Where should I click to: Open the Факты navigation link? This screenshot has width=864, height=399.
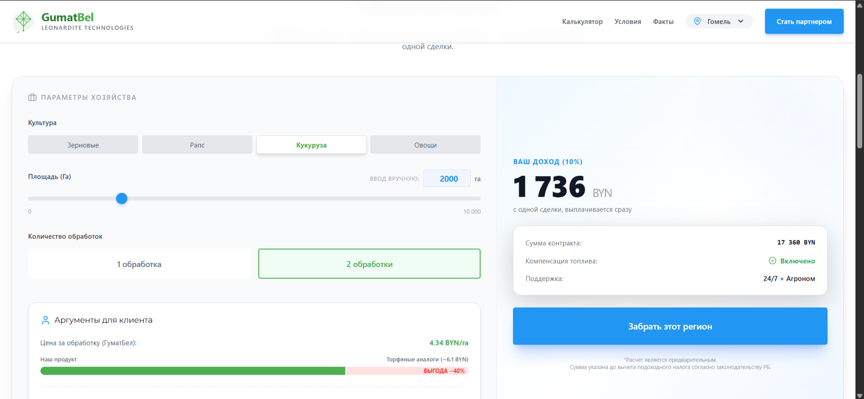click(x=663, y=22)
